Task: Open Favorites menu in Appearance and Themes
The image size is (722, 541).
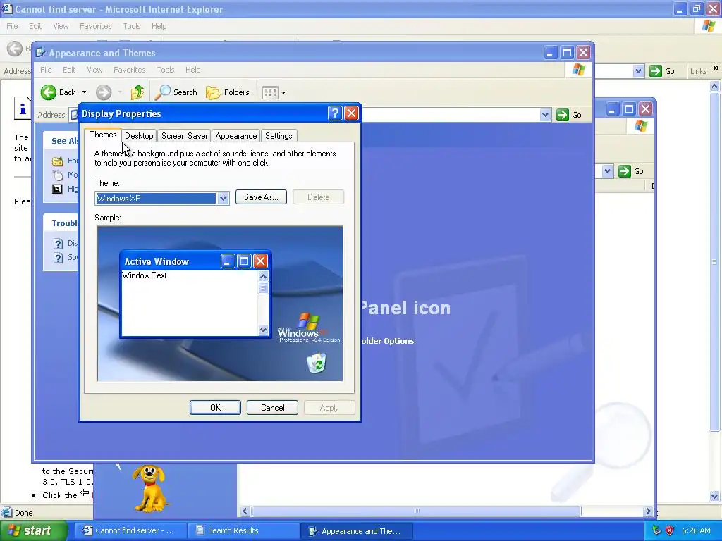Action: click(130, 70)
